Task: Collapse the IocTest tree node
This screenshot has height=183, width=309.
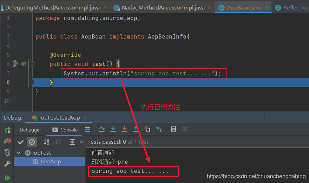Action: pyautogui.click(x=19, y=152)
